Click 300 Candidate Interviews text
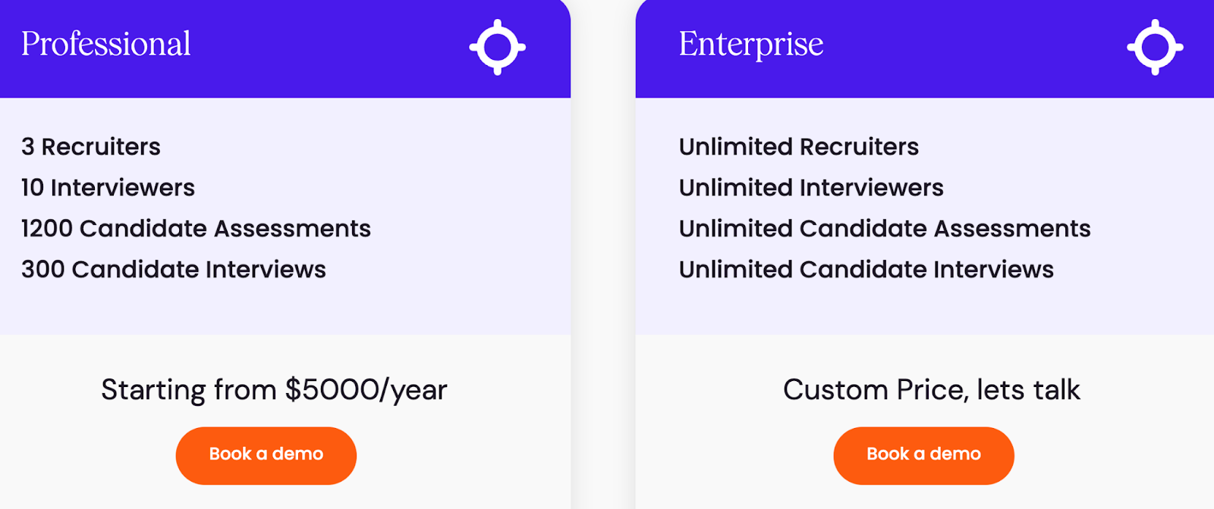This screenshot has height=509, width=1214. 174,270
